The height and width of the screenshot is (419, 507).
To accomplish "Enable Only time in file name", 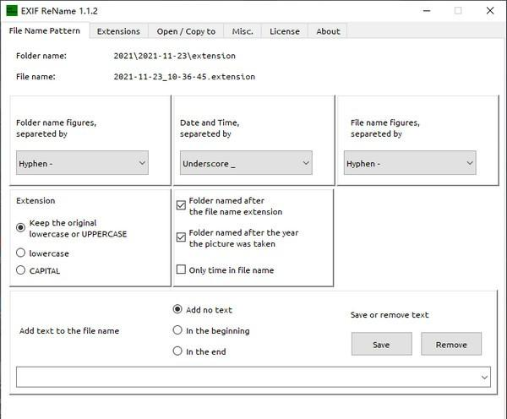I will coord(181,270).
